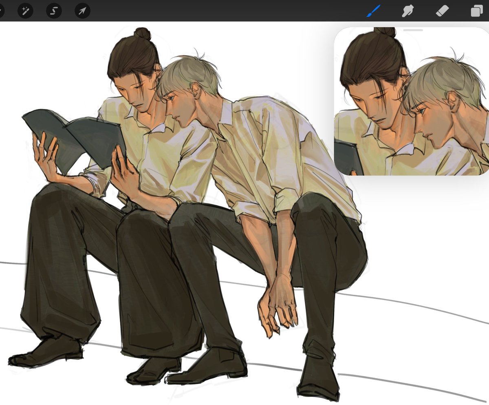Select the Eraser tool
This screenshot has height=405, width=489.
442,11
